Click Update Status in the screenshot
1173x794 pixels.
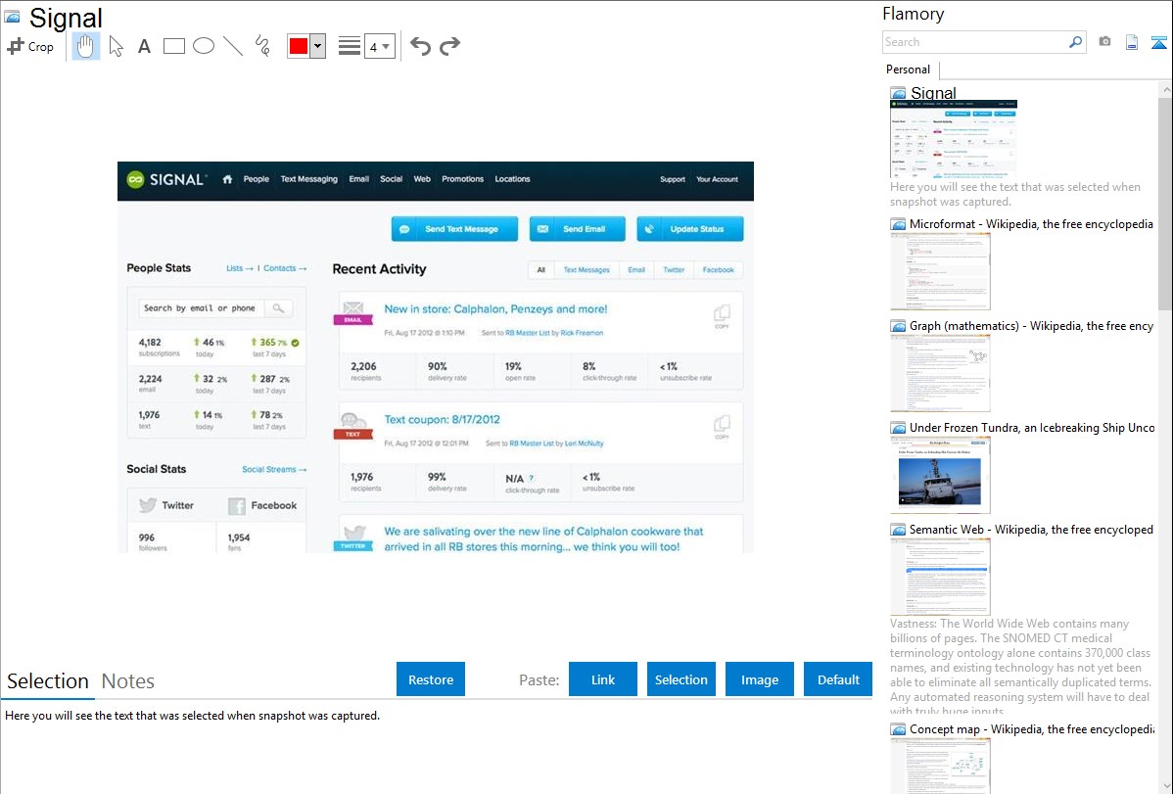689,229
